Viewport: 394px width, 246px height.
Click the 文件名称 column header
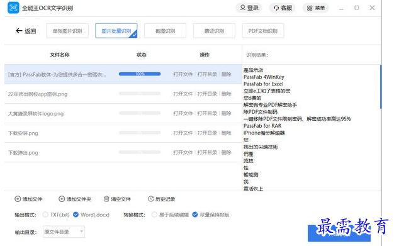[x=60, y=55]
